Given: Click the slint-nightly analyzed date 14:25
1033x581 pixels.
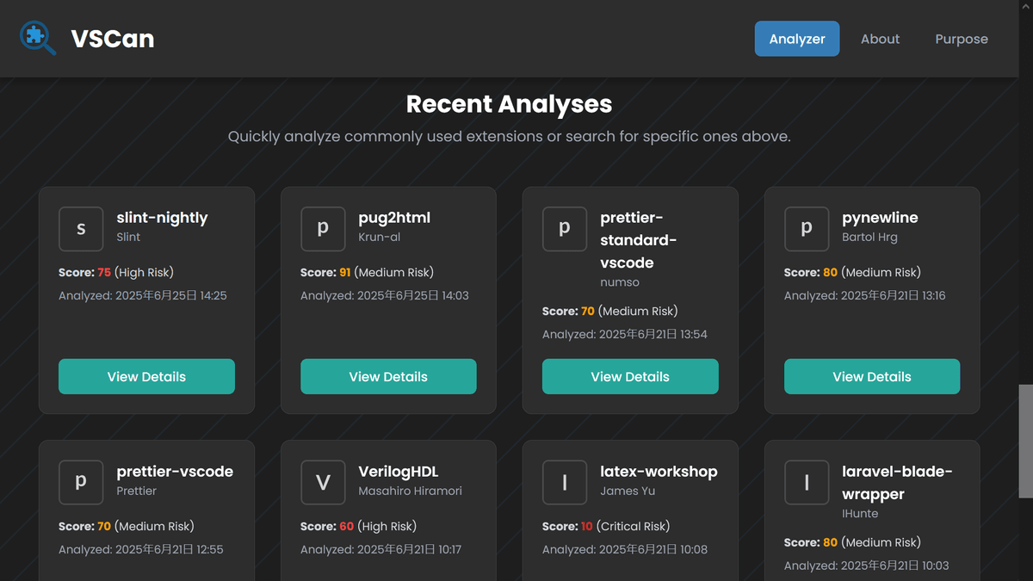Looking at the screenshot, I should point(143,295).
